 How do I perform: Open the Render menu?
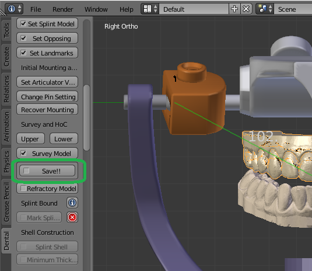(62, 9)
